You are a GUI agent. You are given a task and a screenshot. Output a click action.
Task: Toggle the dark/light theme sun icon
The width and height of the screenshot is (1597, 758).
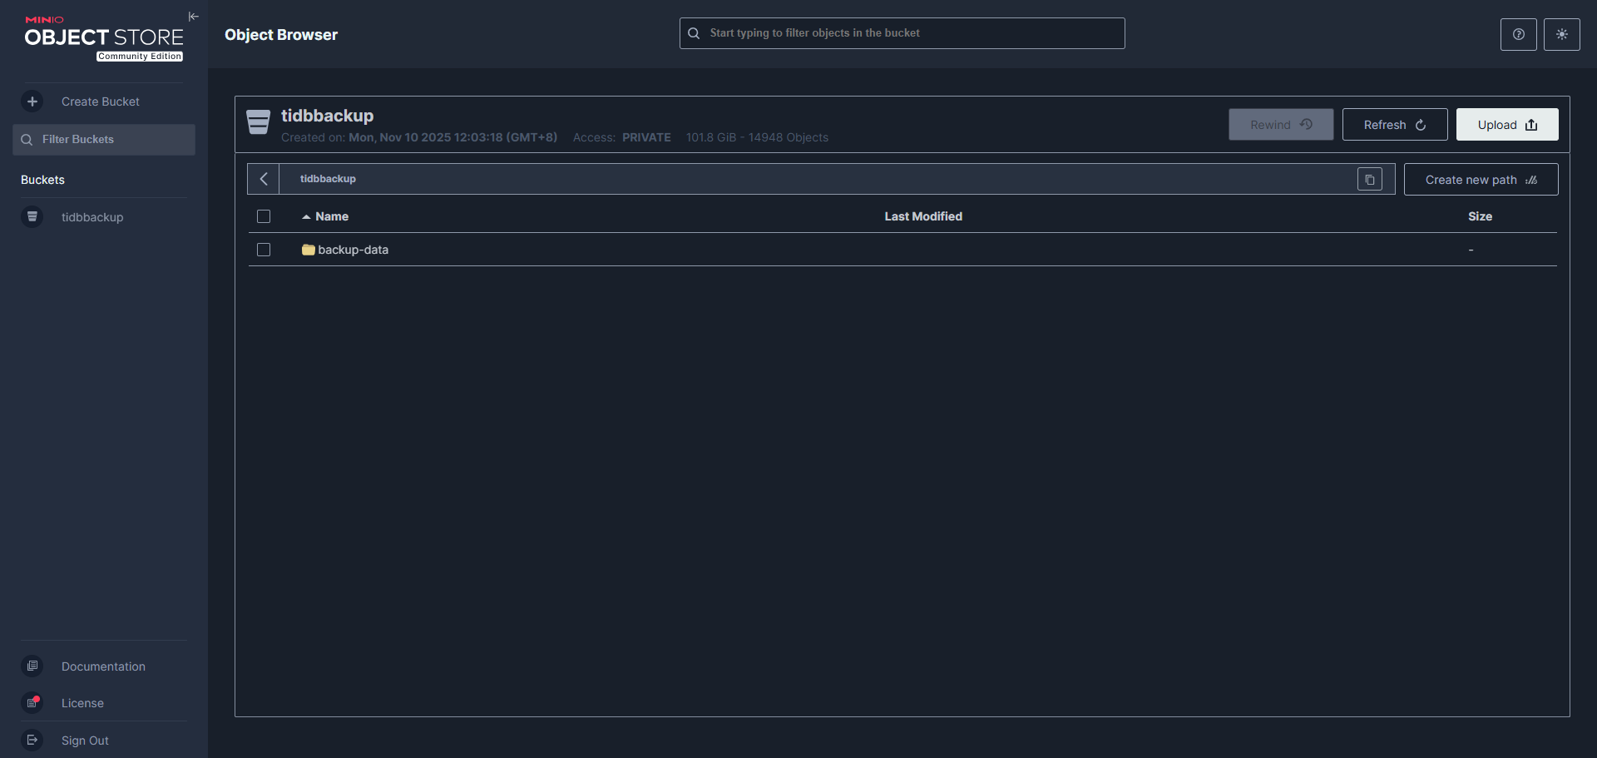pos(1562,34)
